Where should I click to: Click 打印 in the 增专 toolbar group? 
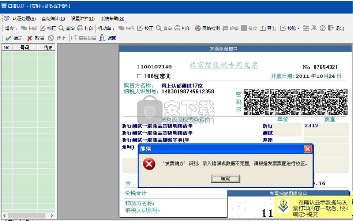[x=85, y=29]
